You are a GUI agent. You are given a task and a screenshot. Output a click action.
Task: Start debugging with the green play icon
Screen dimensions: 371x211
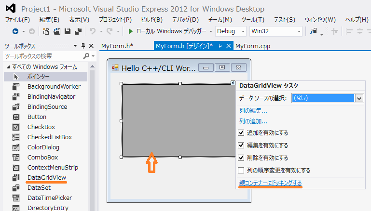click(130, 31)
